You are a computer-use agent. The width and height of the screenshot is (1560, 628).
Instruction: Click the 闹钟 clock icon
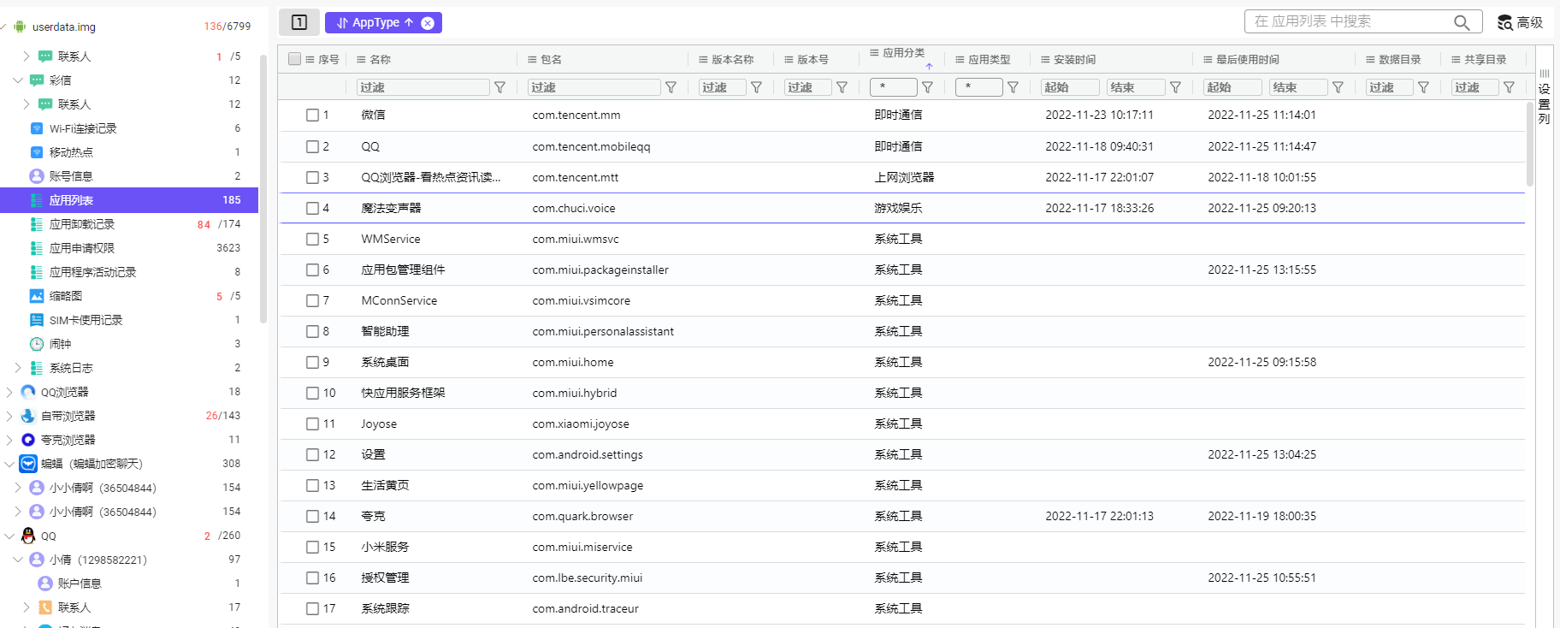click(37, 344)
